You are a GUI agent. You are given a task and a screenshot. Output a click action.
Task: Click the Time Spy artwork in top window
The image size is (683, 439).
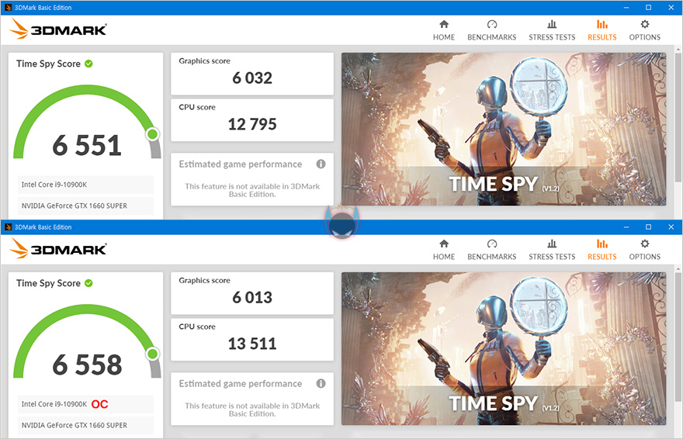click(x=504, y=129)
